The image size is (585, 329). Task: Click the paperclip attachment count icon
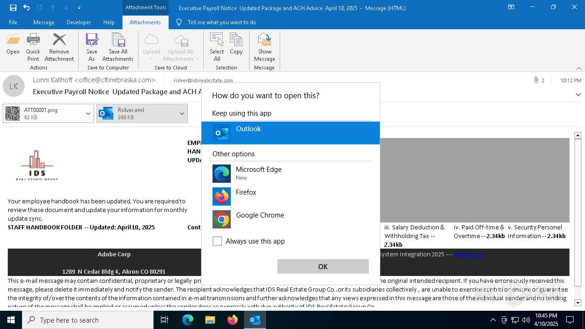click(x=536, y=80)
